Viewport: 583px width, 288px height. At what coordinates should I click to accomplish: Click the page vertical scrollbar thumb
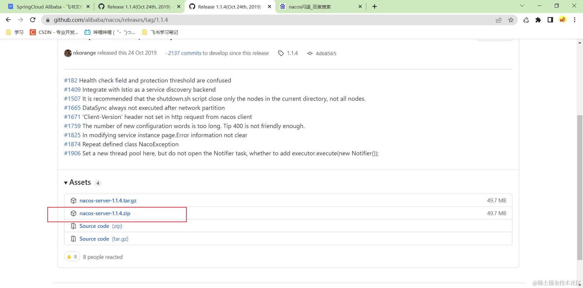[x=580, y=188]
